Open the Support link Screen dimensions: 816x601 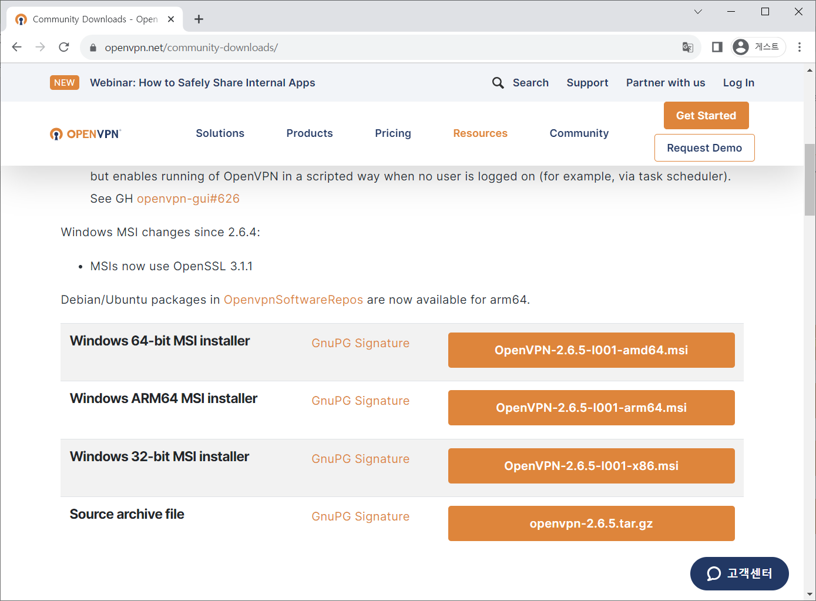(x=587, y=83)
